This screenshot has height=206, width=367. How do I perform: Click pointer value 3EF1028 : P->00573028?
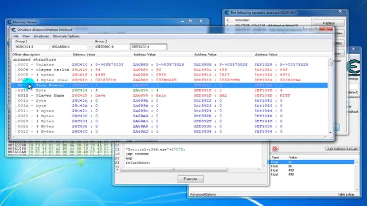click(x=281, y=65)
